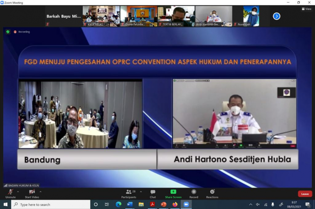The image size is (315, 209).
Task: Click the Type here to search box
Action: tap(51, 204)
